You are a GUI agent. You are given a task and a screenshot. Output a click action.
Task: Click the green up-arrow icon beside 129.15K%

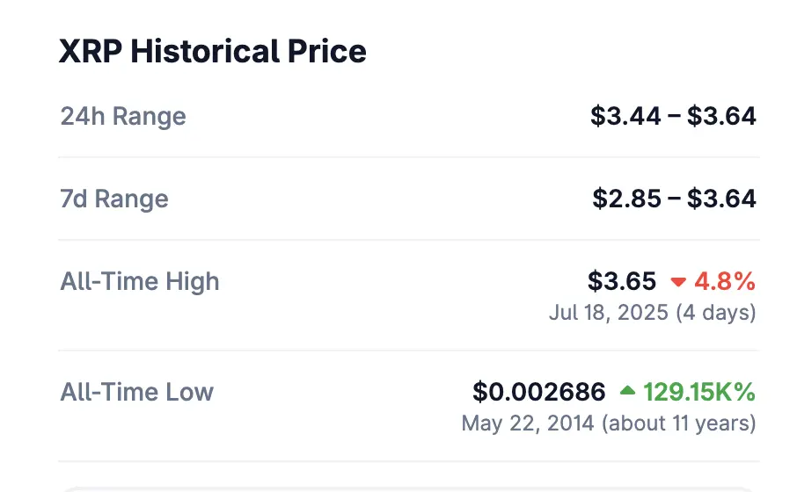(627, 391)
